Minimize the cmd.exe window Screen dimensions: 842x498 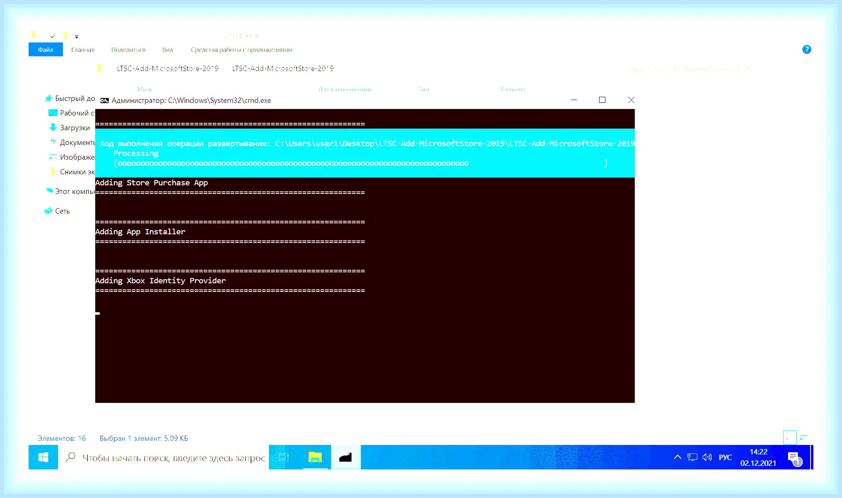pos(574,100)
